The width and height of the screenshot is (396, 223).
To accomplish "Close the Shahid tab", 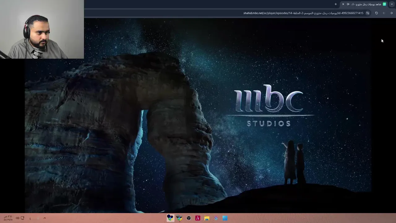I will tap(343, 4).
